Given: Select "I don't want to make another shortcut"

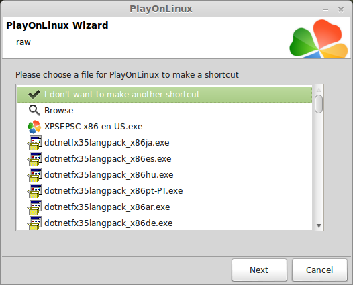Looking at the screenshot, I should tap(164, 95).
